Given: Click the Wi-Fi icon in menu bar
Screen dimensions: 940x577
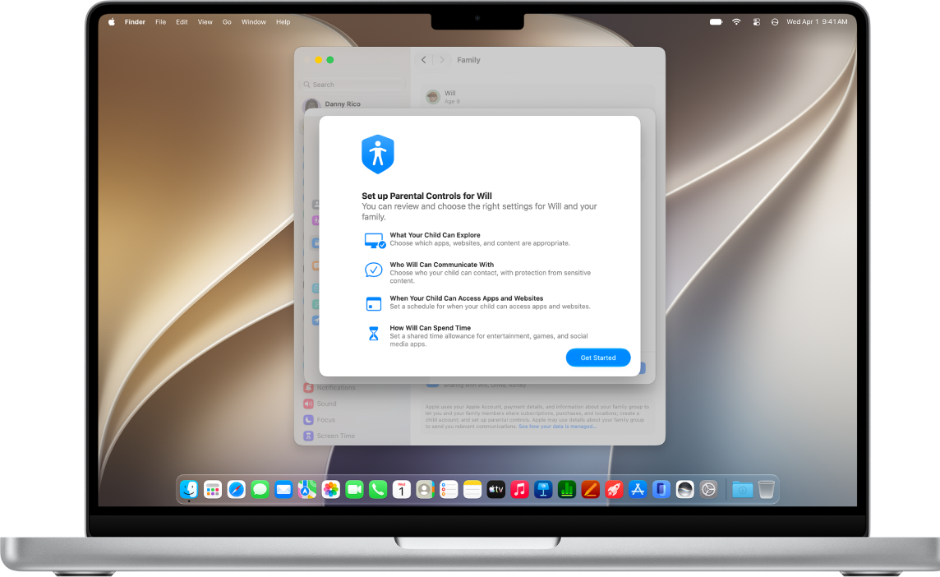Looking at the screenshot, I should pyautogui.click(x=736, y=22).
